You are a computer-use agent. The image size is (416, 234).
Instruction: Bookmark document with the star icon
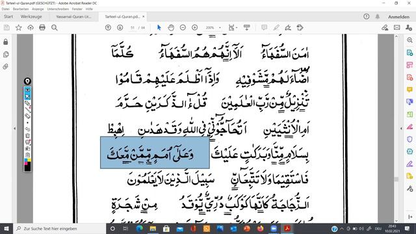pyautogui.click(x=19, y=27)
